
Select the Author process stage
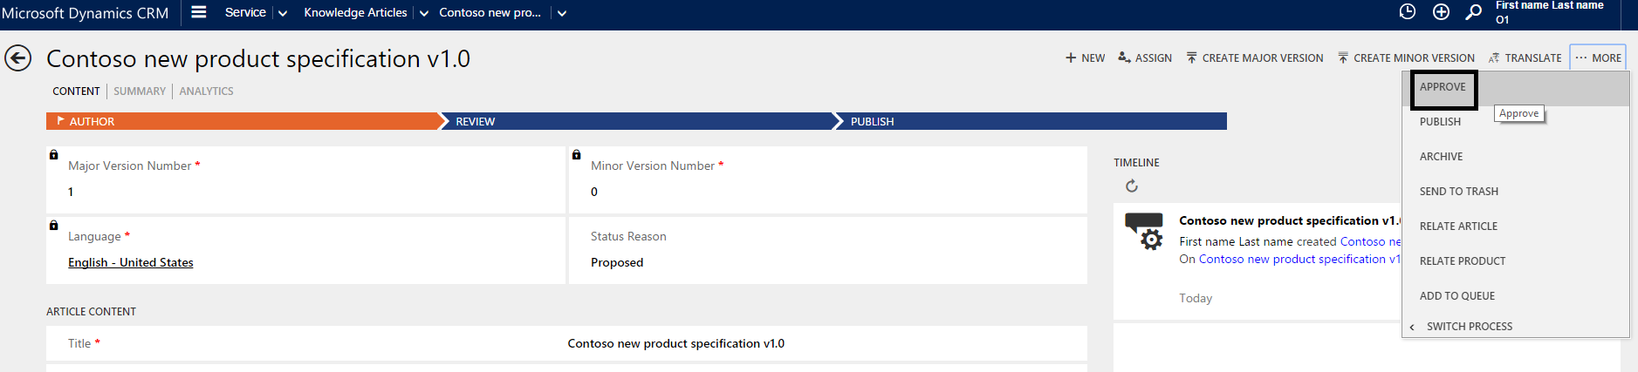coord(243,121)
